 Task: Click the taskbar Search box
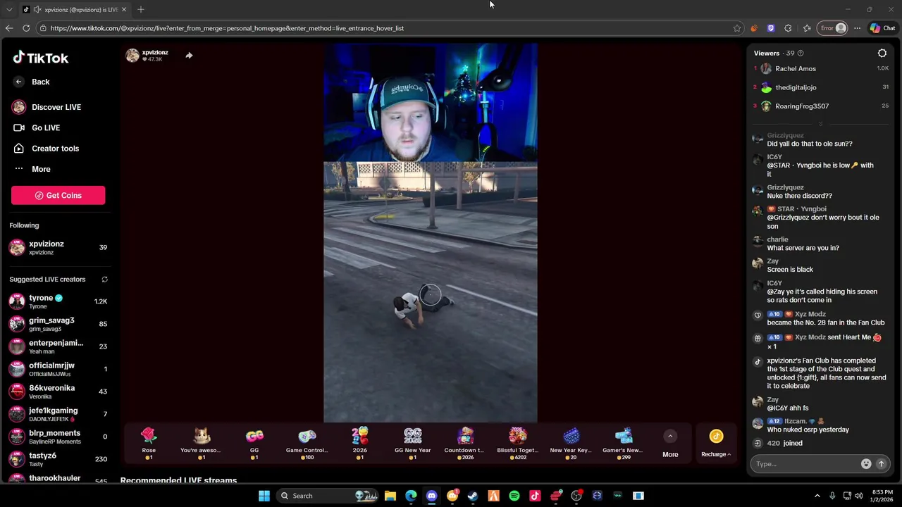(x=327, y=496)
